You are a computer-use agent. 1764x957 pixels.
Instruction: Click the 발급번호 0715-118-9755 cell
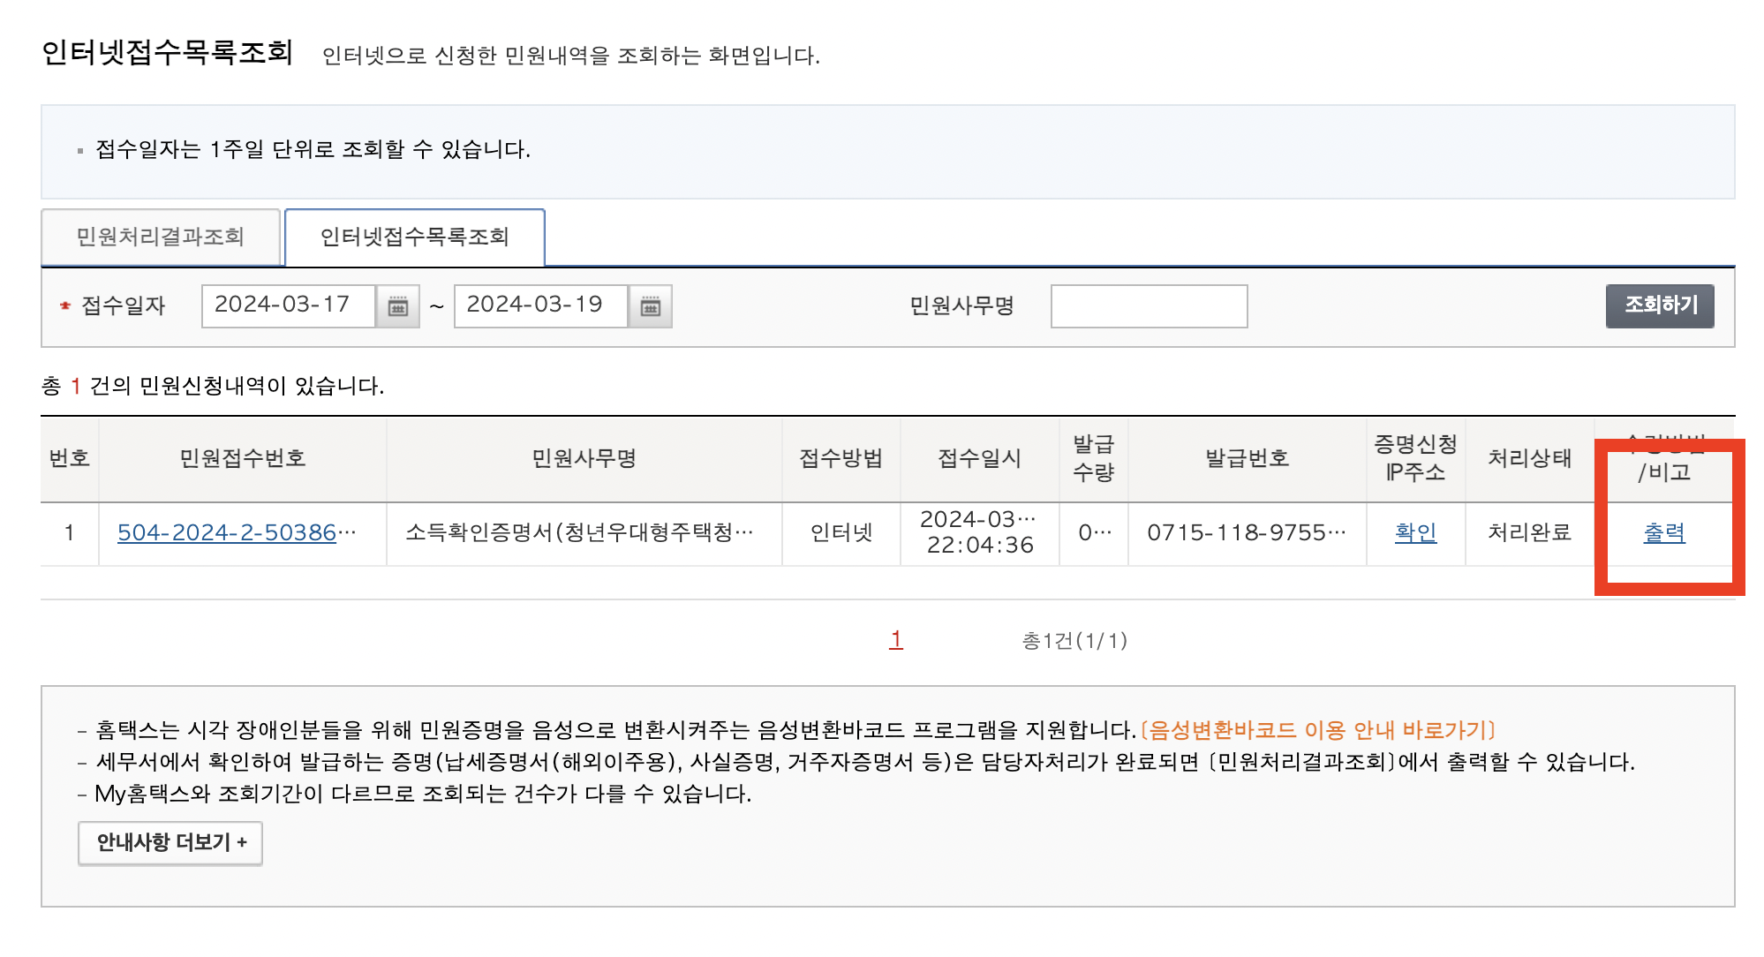pos(1246,532)
